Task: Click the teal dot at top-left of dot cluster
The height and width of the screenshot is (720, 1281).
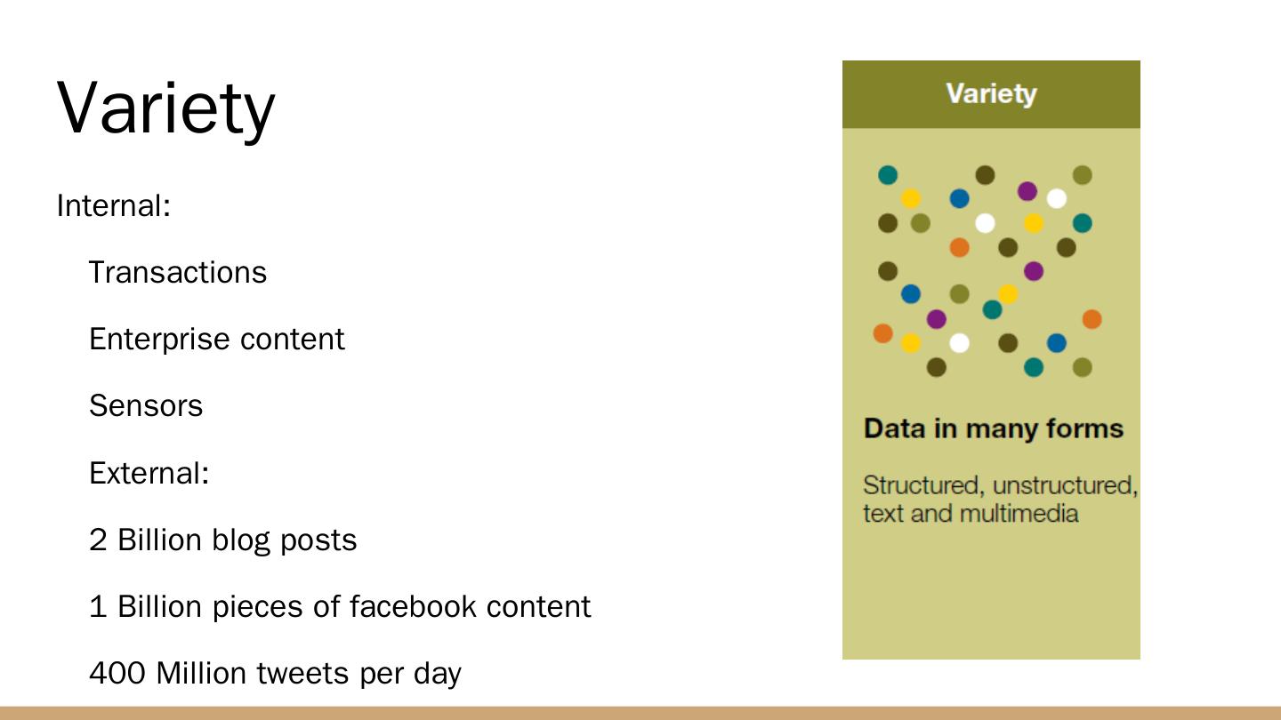Action: point(888,175)
